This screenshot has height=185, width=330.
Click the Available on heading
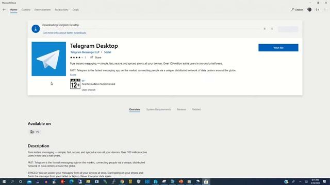tap(39, 124)
